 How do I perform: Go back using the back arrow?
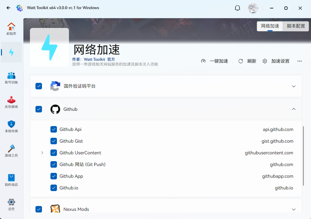[x=8, y=8]
